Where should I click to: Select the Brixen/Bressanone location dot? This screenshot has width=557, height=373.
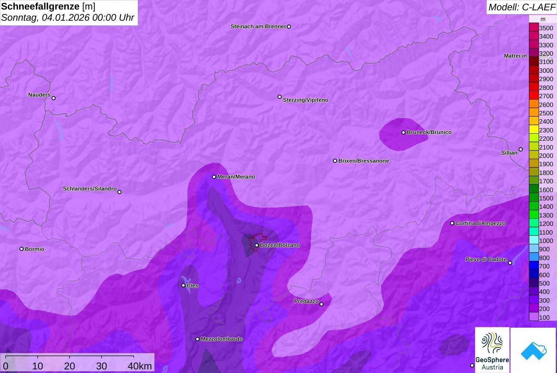pos(335,161)
